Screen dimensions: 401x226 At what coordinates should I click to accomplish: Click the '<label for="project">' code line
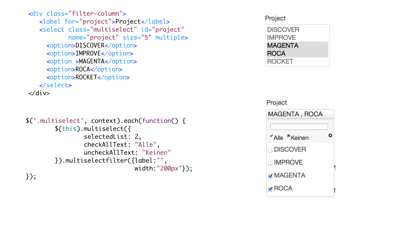[x=105, y=22]
